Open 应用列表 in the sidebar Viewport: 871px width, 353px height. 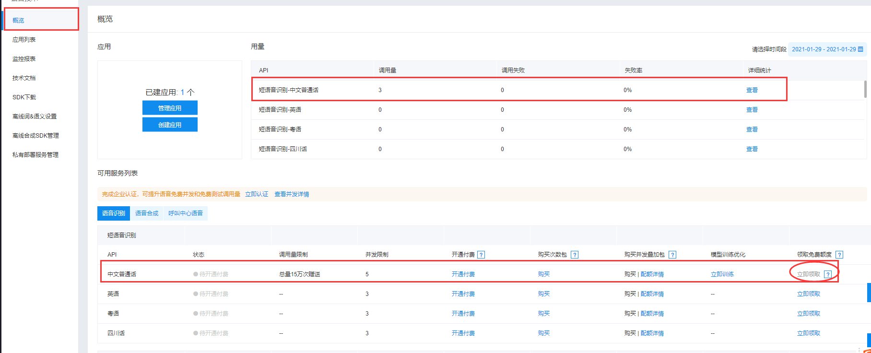pyautogui.click(x=24, y=39)
